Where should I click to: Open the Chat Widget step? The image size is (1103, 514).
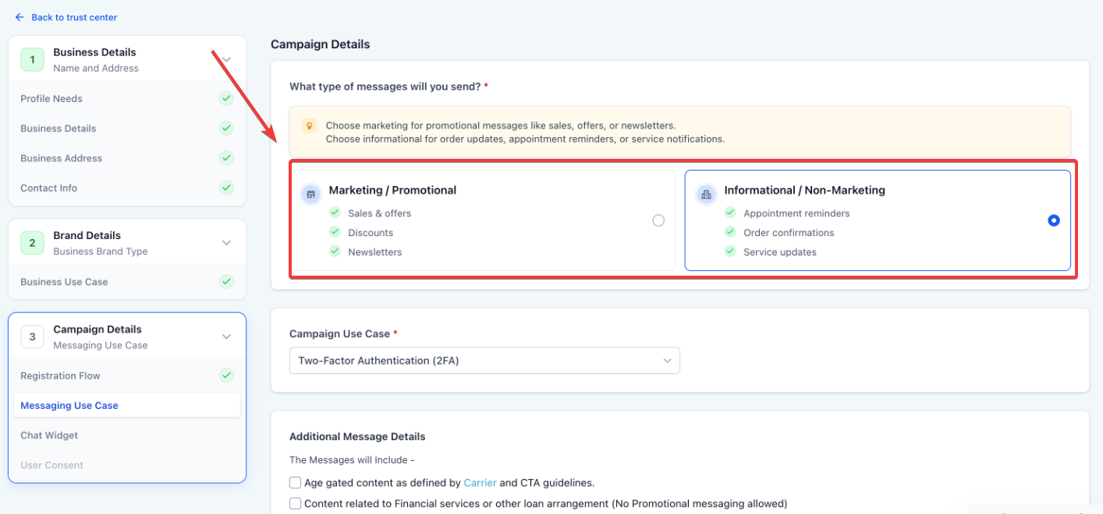coord(49,435)
